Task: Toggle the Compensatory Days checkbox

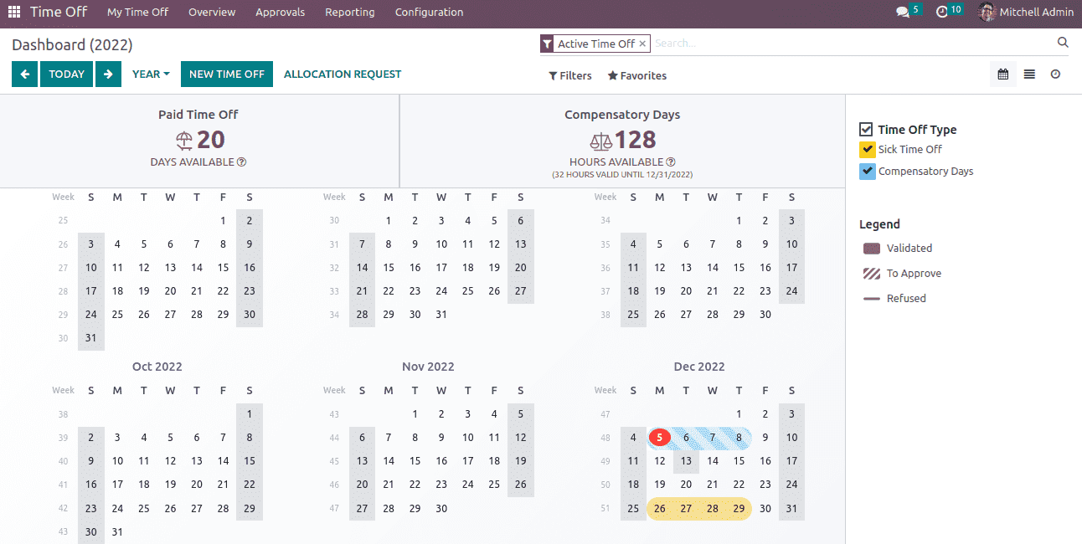Action: coord(868,172)
